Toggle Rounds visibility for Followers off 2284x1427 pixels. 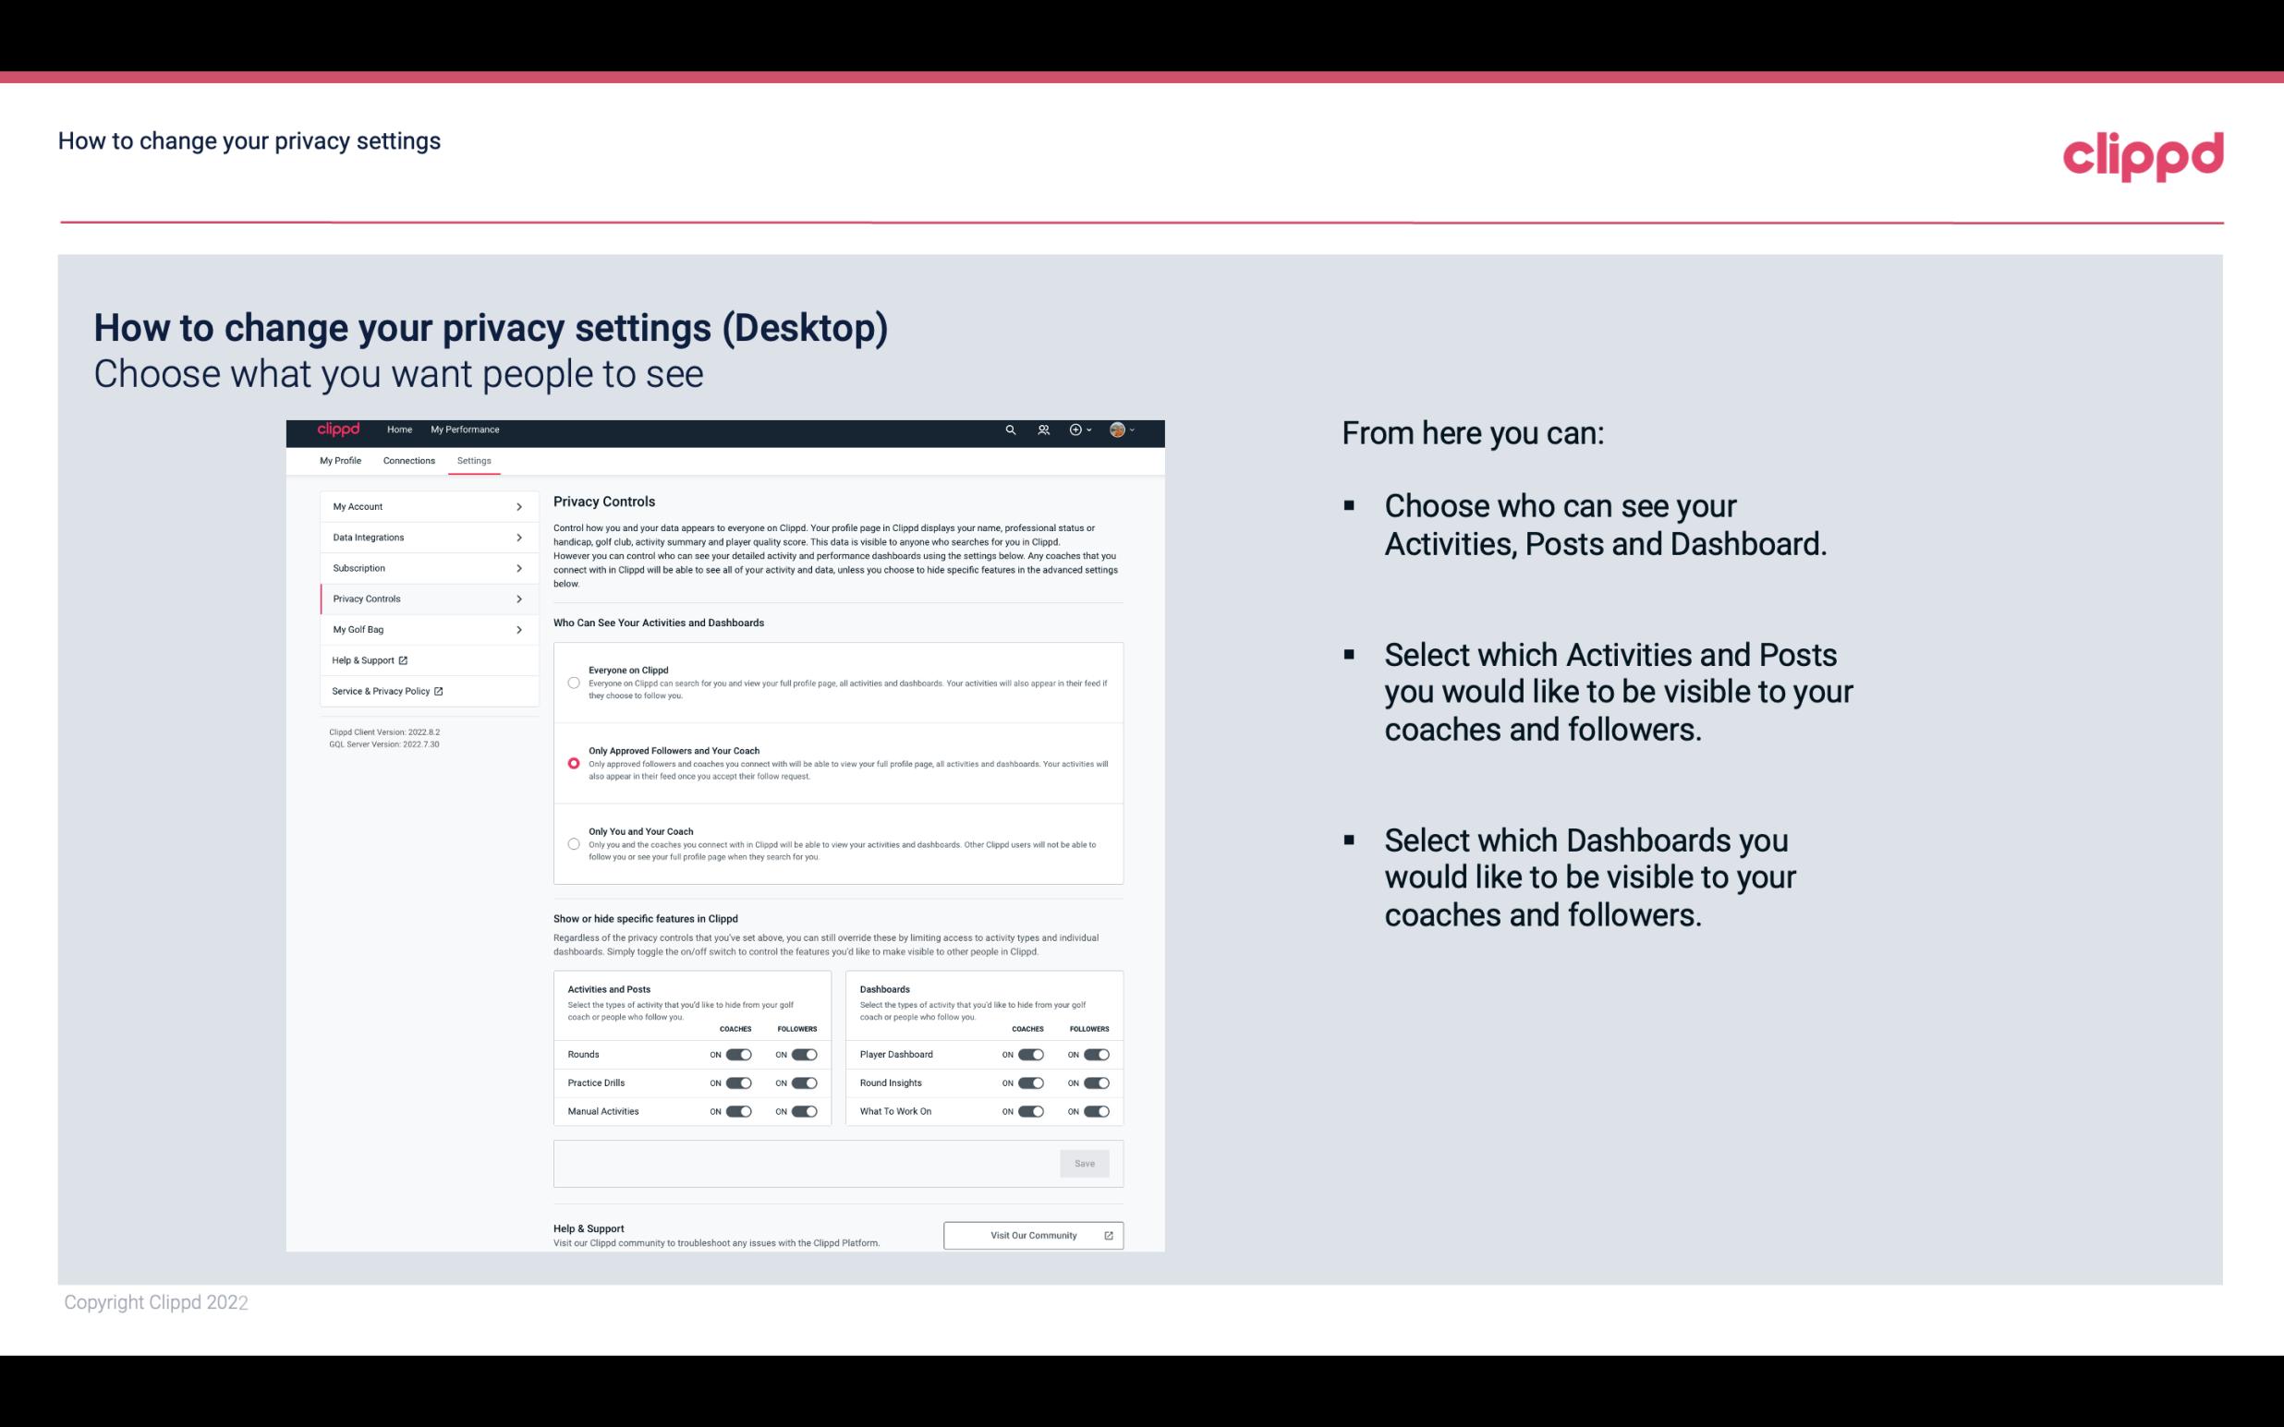(804, 1054)
